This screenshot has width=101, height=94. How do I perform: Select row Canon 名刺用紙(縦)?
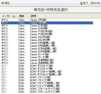(x=47, y=60)
